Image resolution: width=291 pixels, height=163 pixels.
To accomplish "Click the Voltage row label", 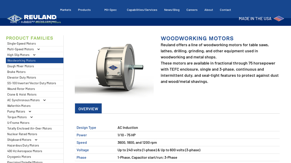I will click(83, 150).
